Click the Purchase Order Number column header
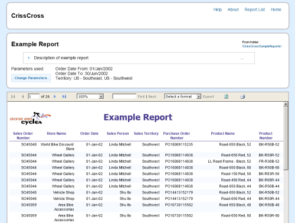The height and width of the screenshot is (223, 295). pos(176,135)
